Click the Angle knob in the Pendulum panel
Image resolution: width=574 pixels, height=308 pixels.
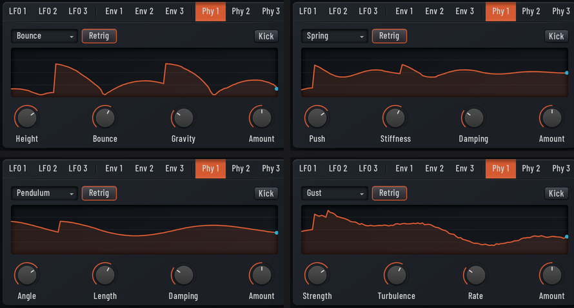pos(27,275)
